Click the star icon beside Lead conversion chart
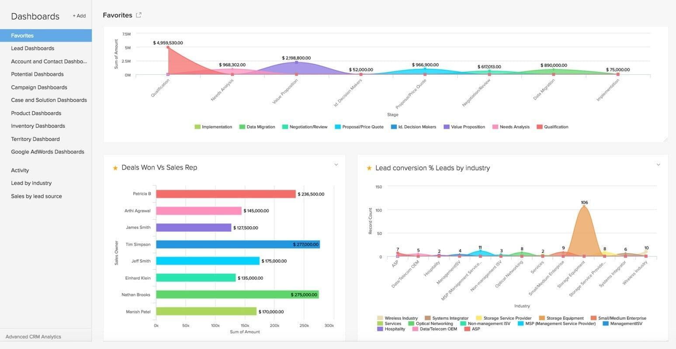The height and width of the screenshot is (349, 676). click(369, 167)
